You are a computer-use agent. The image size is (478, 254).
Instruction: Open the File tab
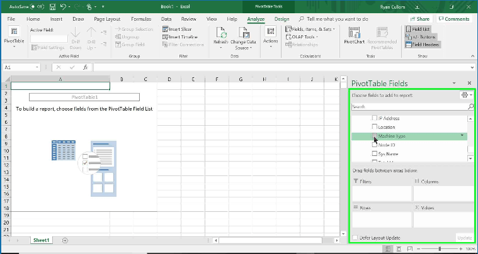(11, 19)
